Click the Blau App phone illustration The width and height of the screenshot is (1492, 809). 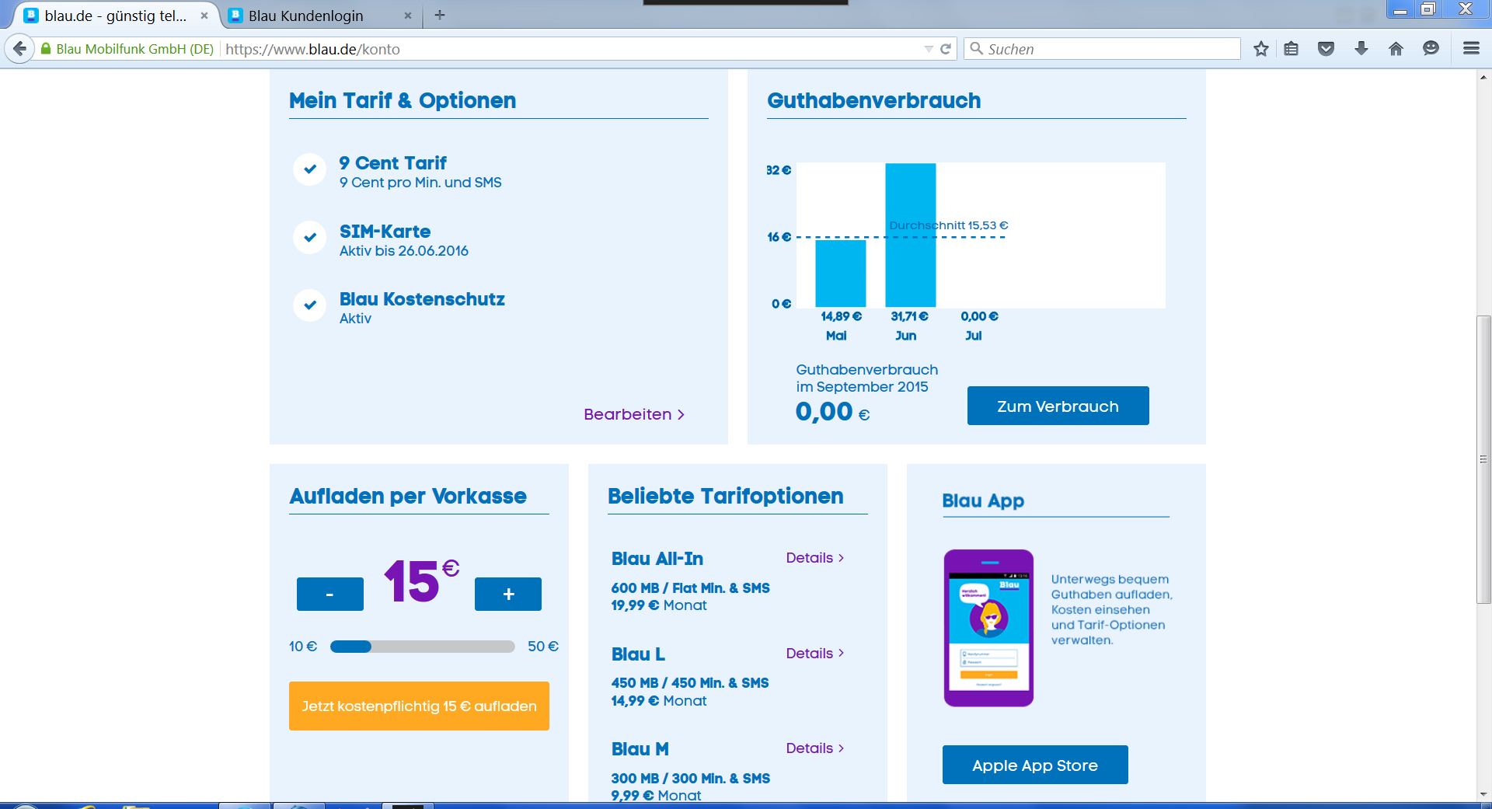click(x=988, y=628)
